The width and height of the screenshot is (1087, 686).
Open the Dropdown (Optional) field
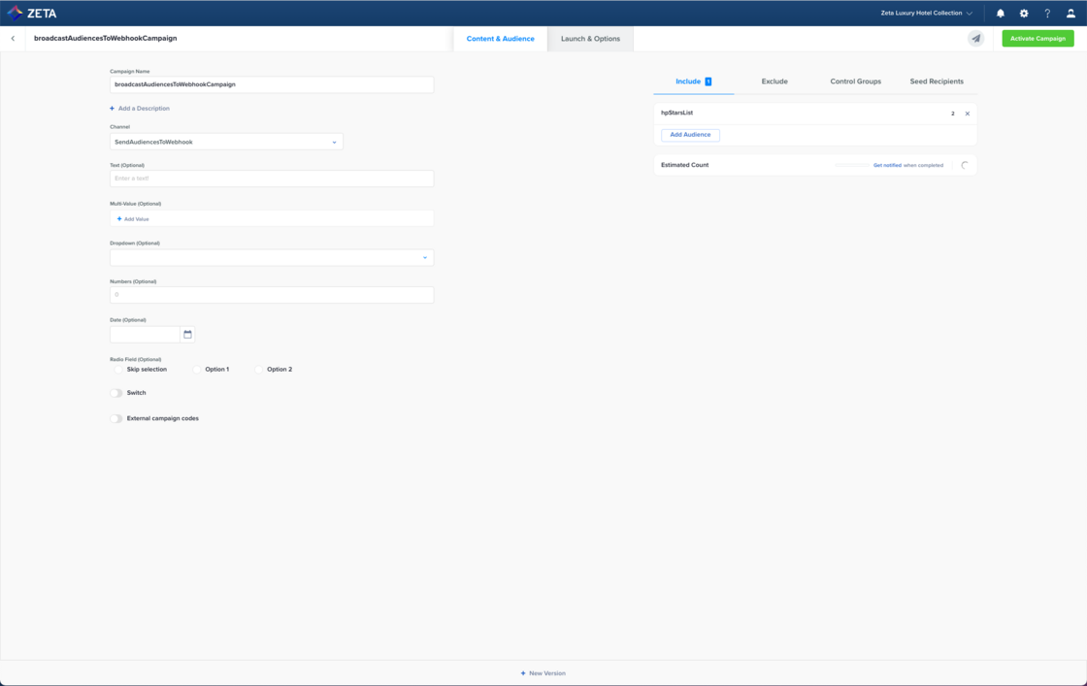pos(272,258)
